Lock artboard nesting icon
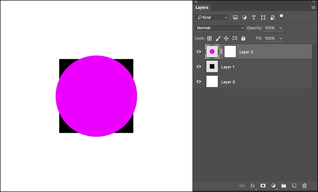 pyautogui.click(x=235, y=38)
